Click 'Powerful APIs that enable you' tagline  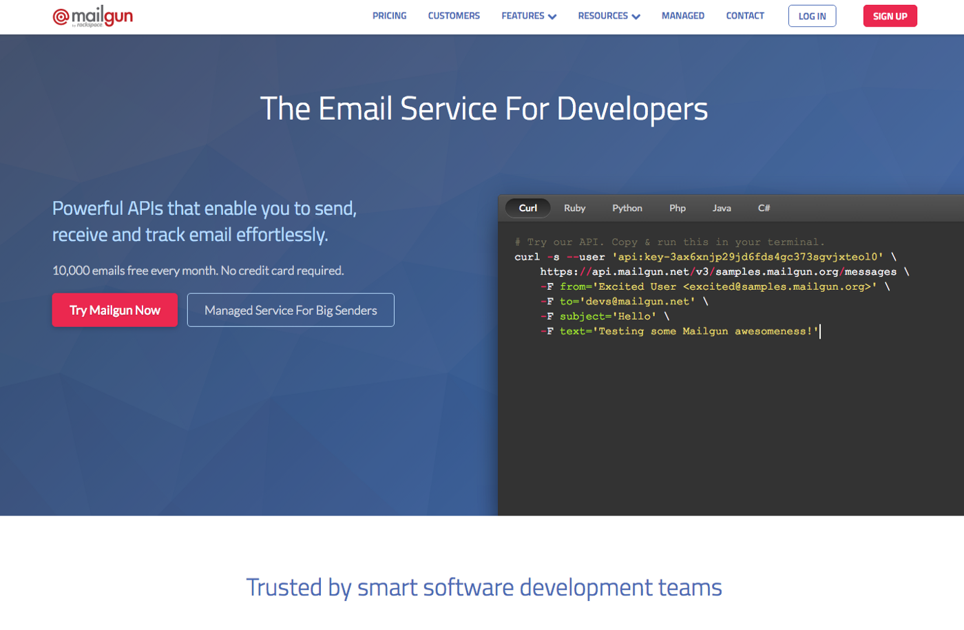(205, 221)
